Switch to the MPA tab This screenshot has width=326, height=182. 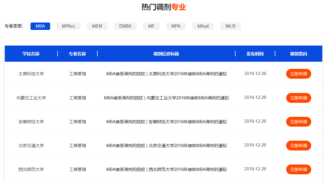[x=176, y=26]
